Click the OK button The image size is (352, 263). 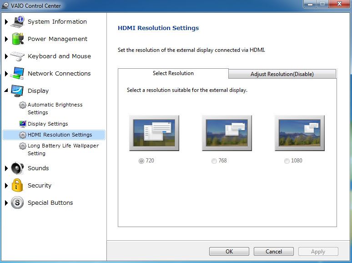tap(229, 251)
